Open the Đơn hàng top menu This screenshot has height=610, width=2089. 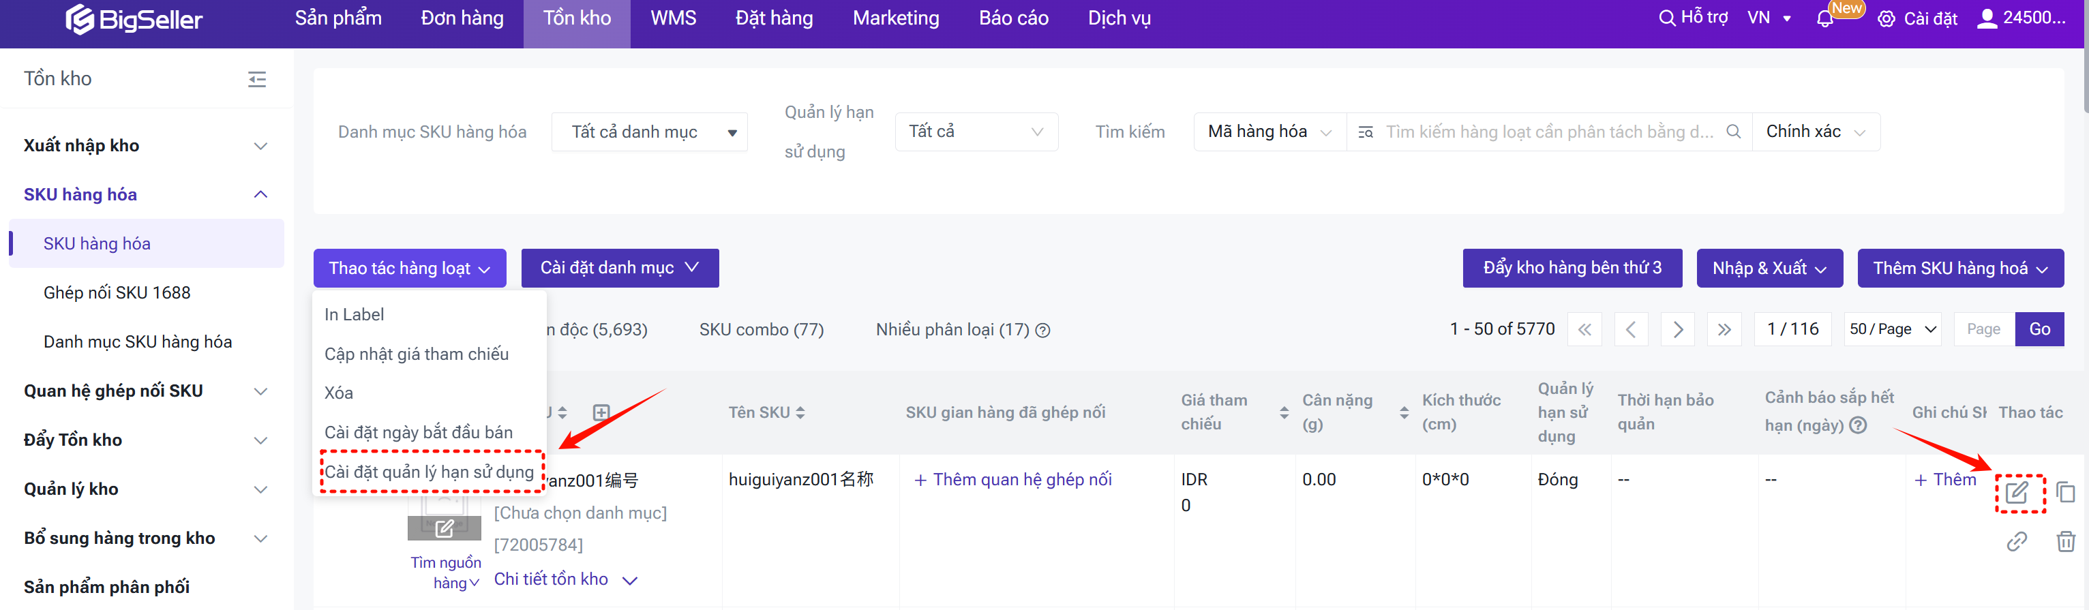(x=462, y=18)
